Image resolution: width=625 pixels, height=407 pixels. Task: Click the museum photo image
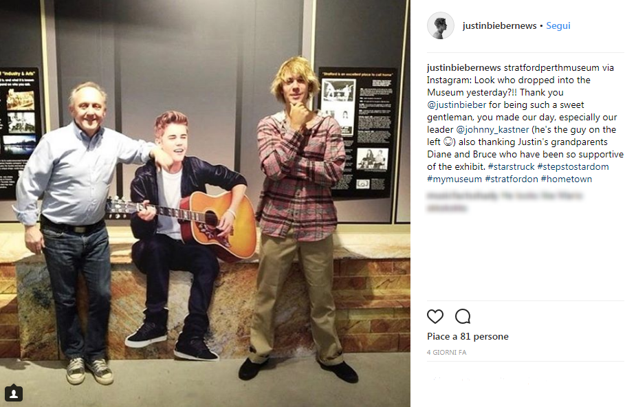click(205, 203)
